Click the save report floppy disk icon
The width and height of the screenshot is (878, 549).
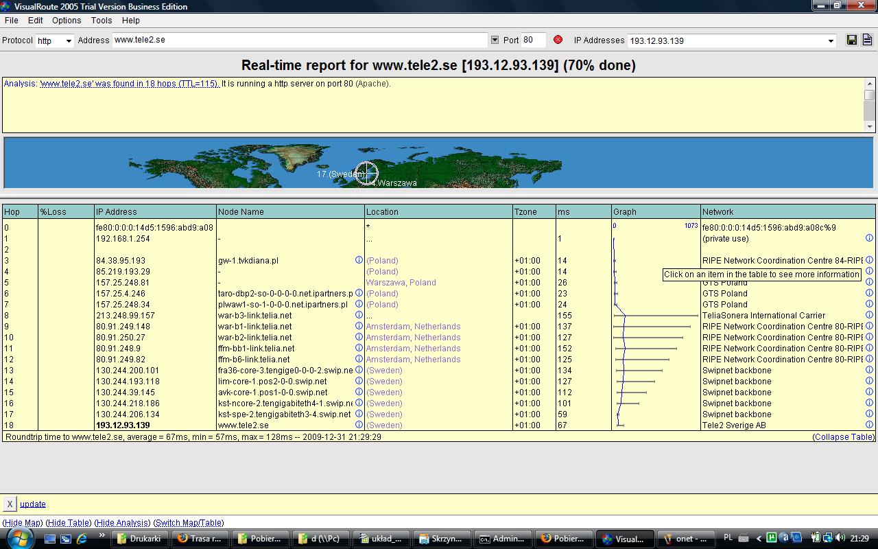pos(852,40)
